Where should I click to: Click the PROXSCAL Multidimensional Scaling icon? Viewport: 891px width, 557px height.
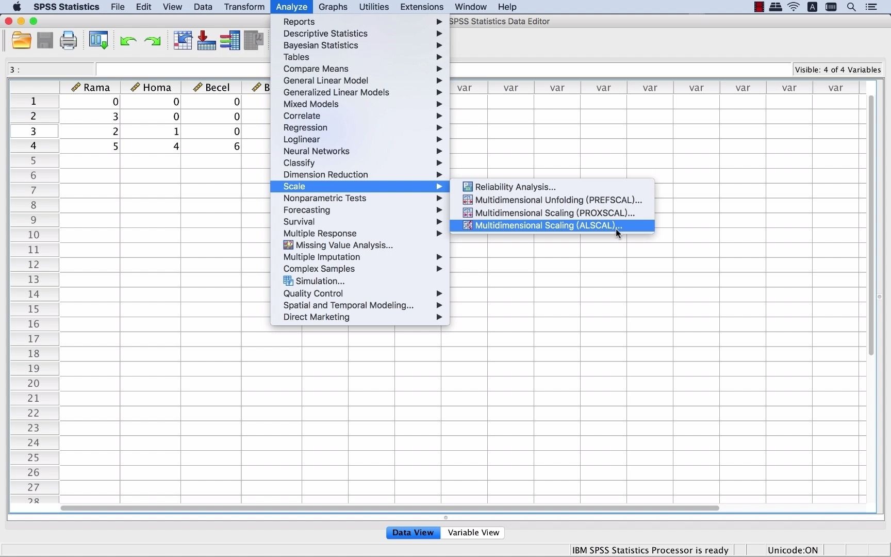tap(468, 212)
